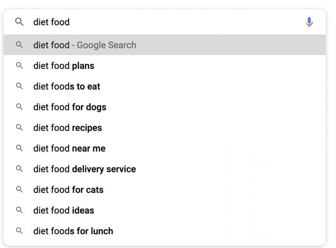Click the search icon by 'diet foods for lunch'
The width and height of the screenshot is (336, 248).
tap(20, 231)
